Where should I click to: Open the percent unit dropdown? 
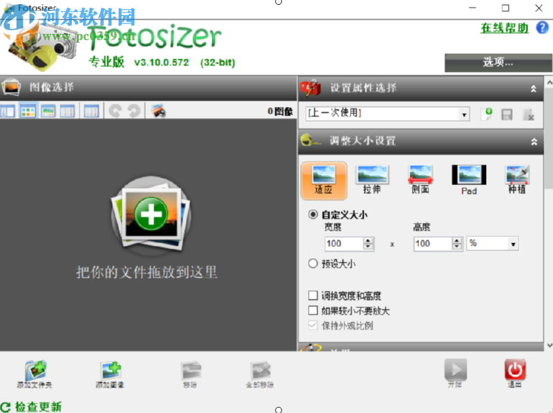coord(512,244)
